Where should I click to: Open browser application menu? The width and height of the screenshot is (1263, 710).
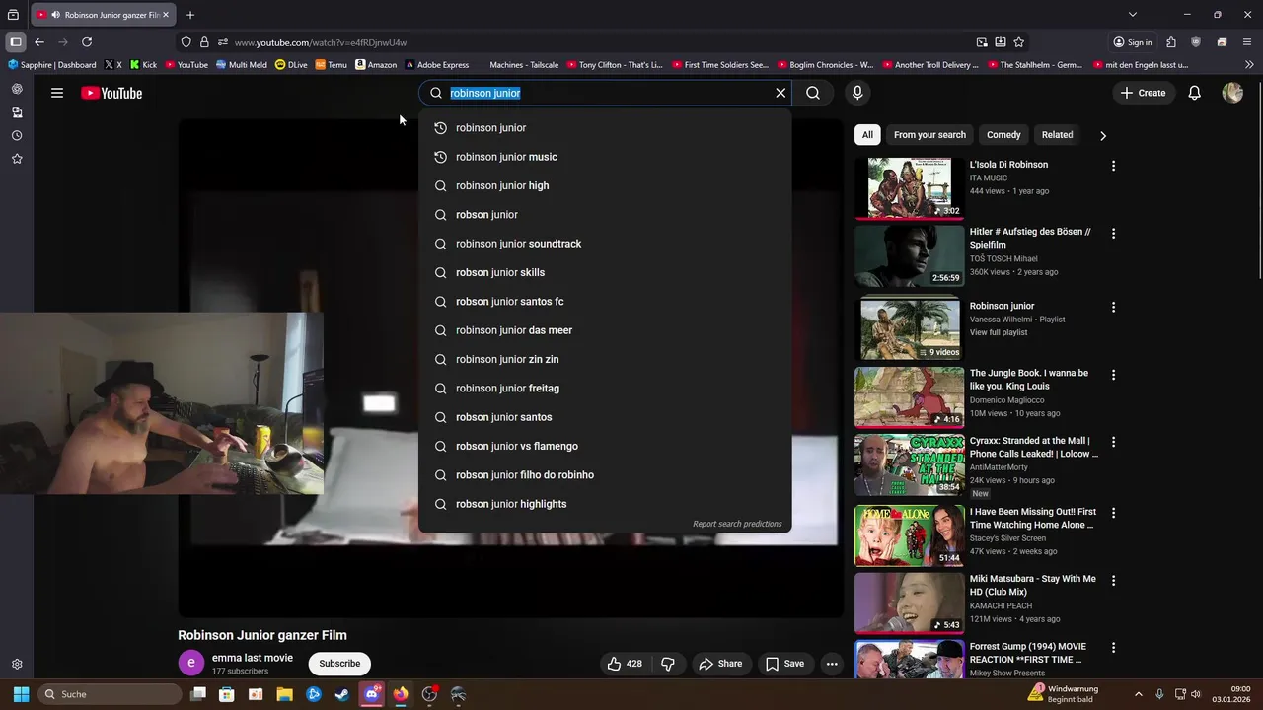pos(1247,42)
